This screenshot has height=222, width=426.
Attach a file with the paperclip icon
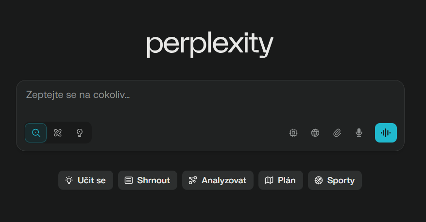[x=337, y=133]
